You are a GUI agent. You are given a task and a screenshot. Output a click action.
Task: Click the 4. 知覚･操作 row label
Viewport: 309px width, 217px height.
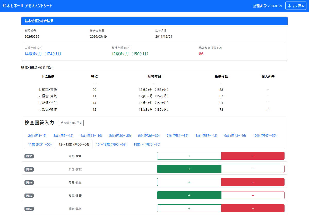[x=48, y=109]
